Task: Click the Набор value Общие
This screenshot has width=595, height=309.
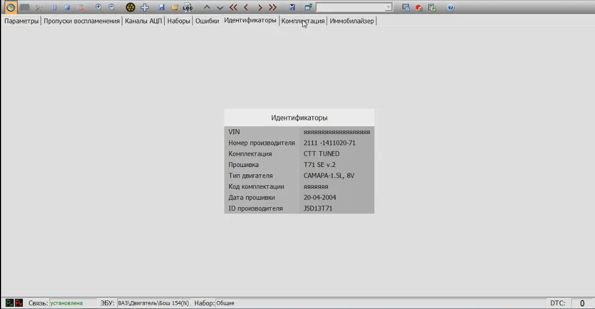Action: pyautogui.click(x=225, y=303)
